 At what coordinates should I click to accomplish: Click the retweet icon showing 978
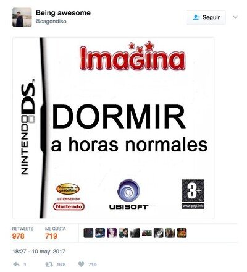(49, 265)
